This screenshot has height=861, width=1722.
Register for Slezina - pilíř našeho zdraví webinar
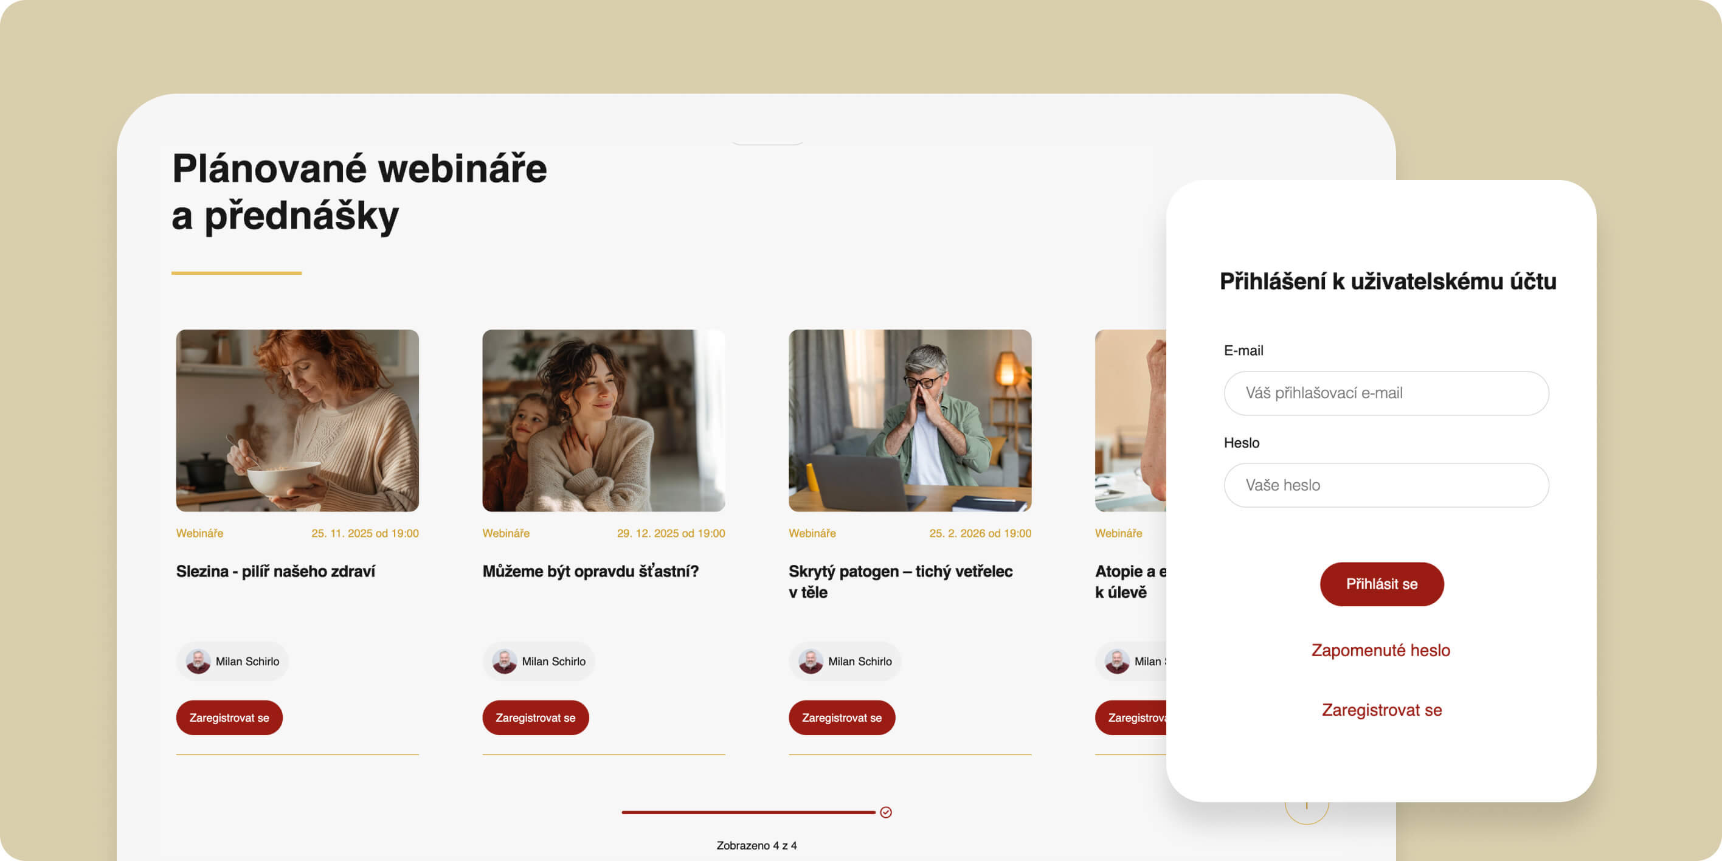229,718
